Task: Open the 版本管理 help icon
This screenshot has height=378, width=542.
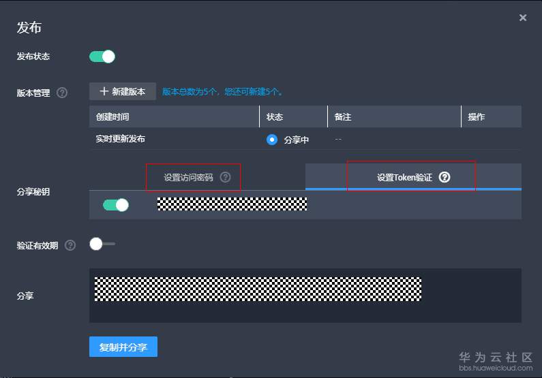Action: (x=62, y=93)
